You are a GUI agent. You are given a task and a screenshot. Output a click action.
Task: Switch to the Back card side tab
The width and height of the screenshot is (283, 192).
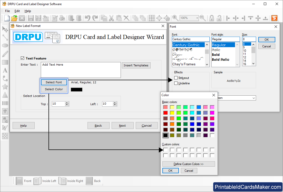click(93, 181)
